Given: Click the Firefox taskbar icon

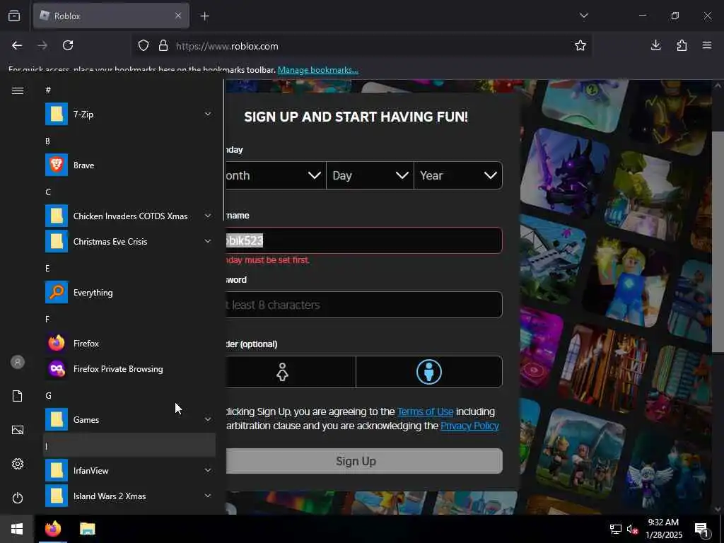Looking at the screenshot, I should pos(53,529).
